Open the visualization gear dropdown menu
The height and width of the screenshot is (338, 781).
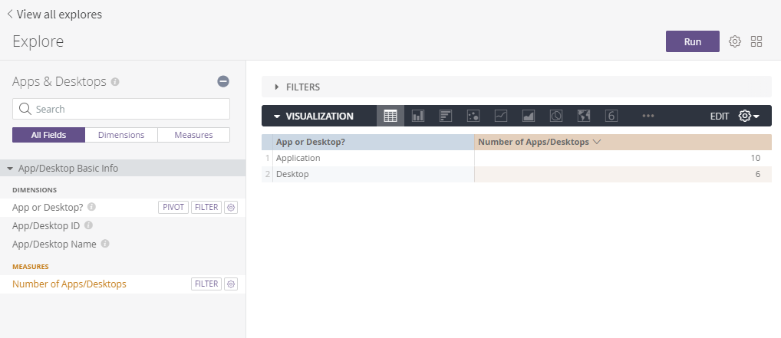[x=749, y=116]
